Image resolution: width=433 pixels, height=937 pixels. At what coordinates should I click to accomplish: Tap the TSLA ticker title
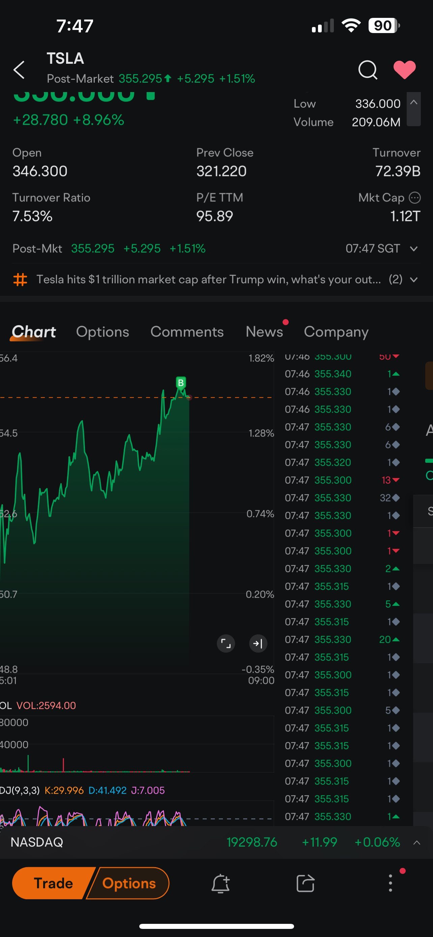pyautogui.click(x=65, y=58)
